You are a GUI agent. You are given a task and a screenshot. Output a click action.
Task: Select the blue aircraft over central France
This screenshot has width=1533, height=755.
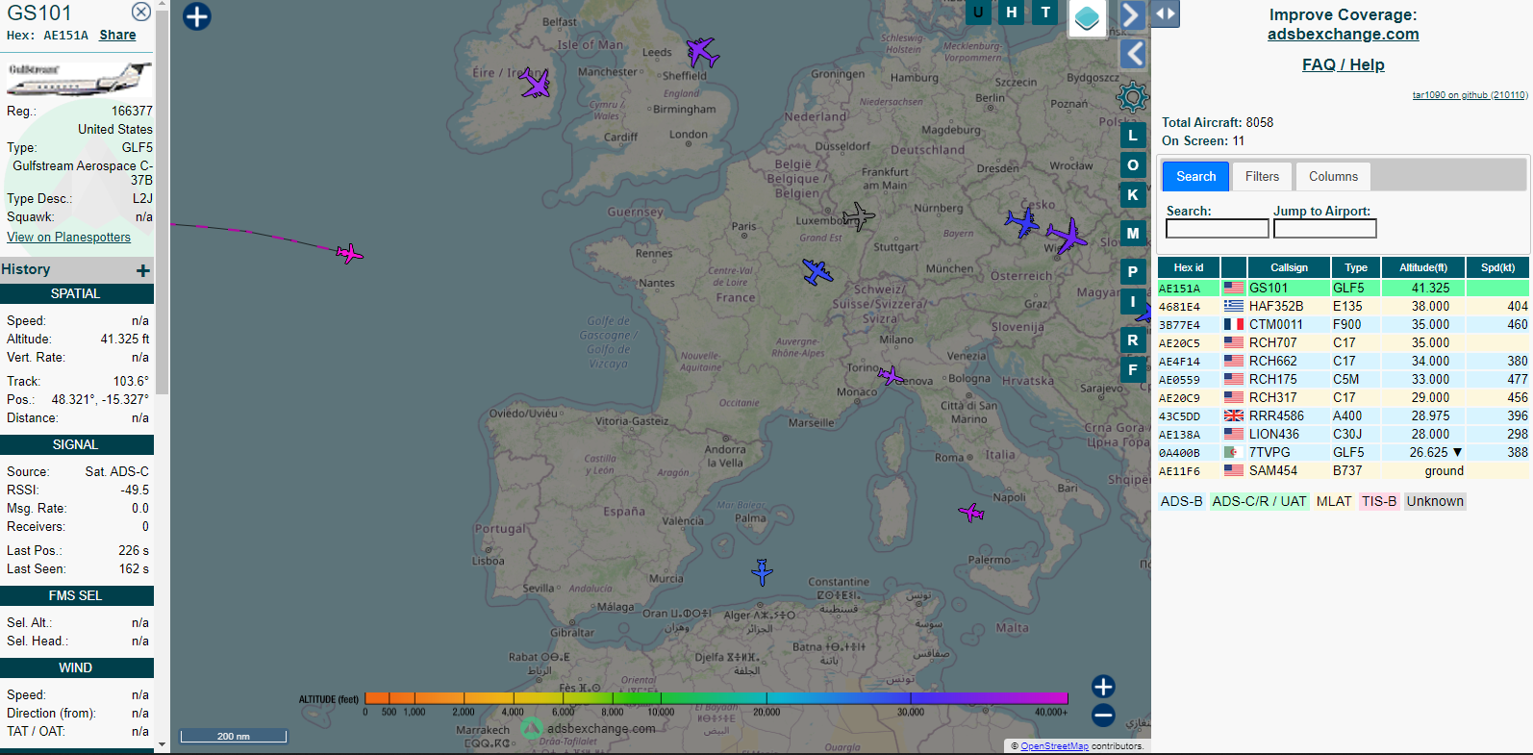click(x=817, y=272)
